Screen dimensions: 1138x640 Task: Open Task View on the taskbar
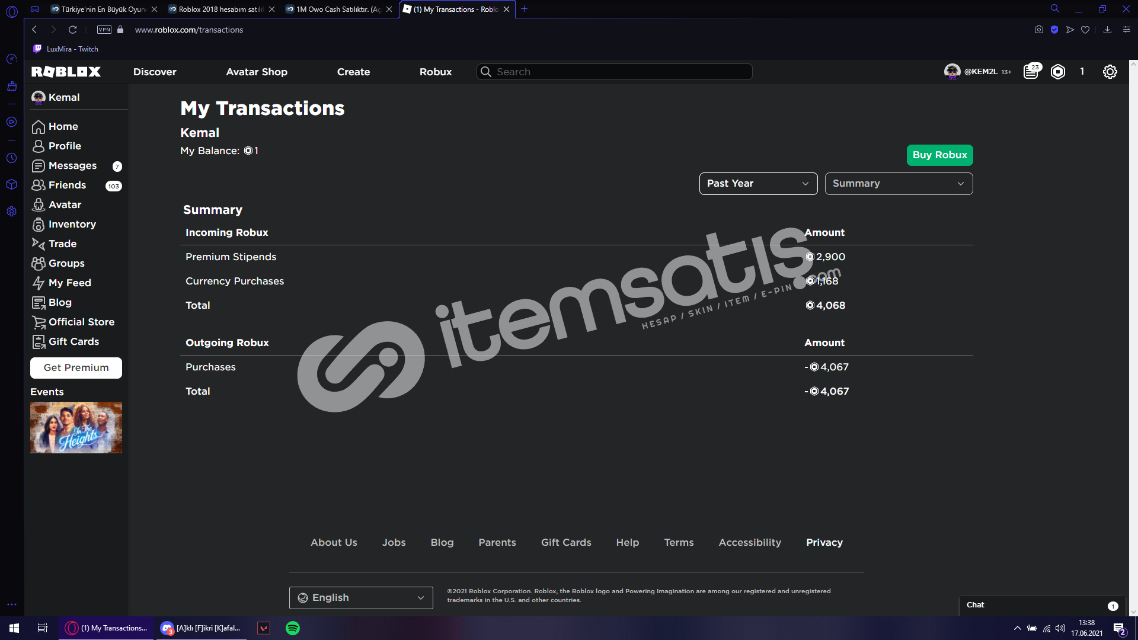tap(43, 628)
